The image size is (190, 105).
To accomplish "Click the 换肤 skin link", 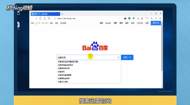I will pos(51,23).
